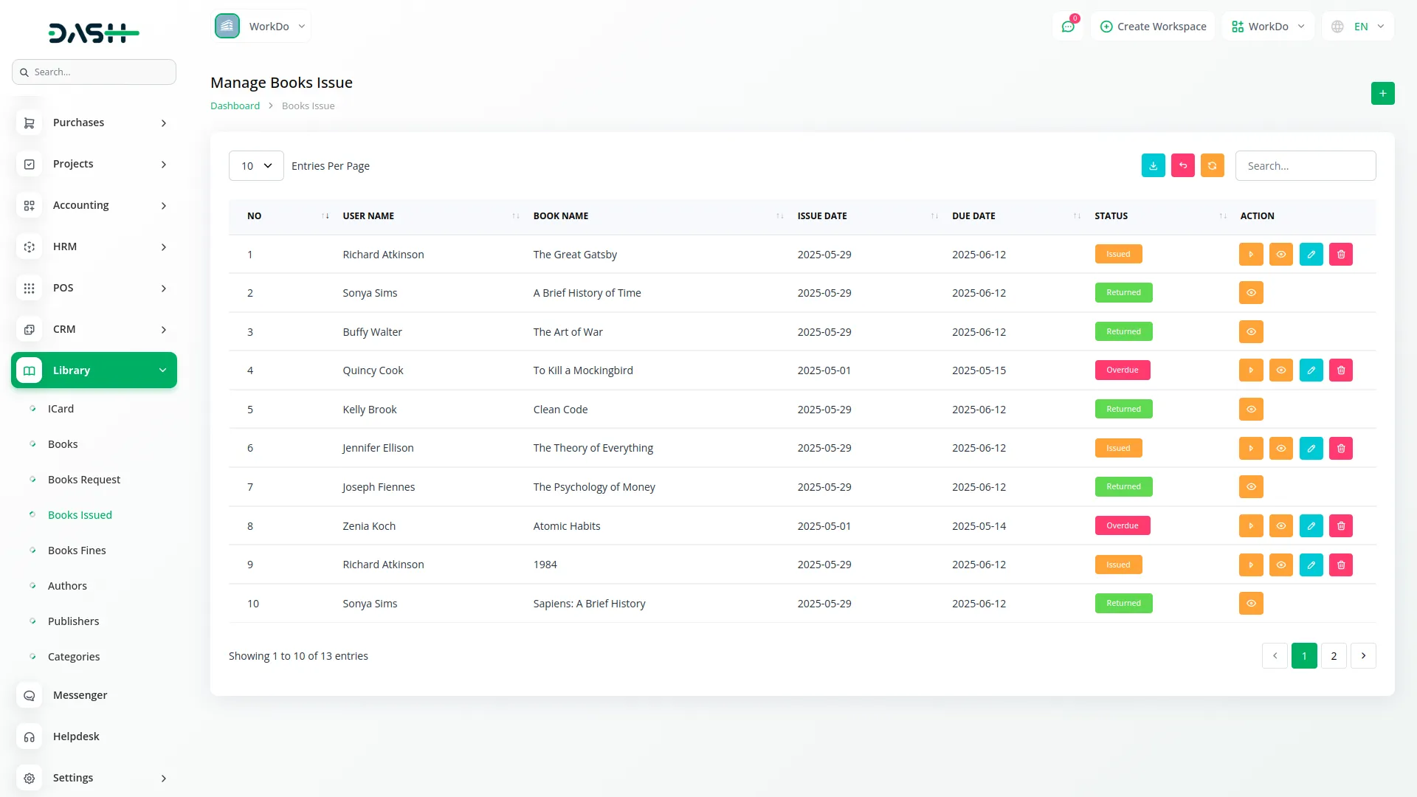Select the Authors sidebar item

point(67,585)
